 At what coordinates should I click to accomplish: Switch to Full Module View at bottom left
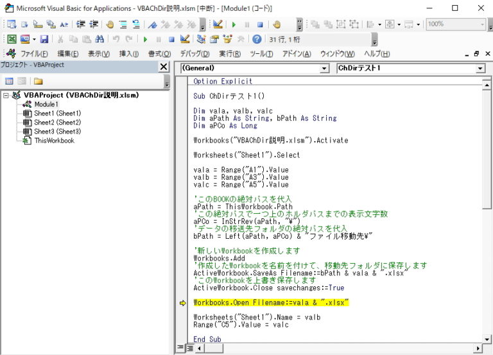[x=189, y=348]
